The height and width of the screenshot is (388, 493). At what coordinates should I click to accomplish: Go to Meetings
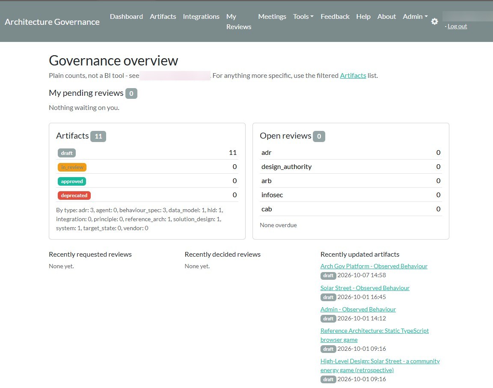(x=272, y=16)
